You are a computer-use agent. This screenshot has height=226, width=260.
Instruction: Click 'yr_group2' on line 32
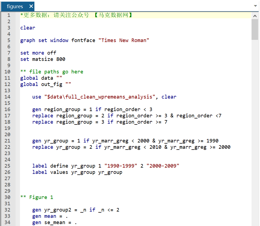[58, 210]
